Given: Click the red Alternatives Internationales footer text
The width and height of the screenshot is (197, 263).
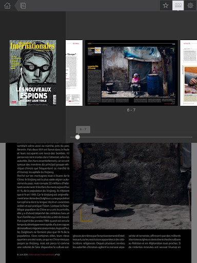Looking at the screenshot, I should coord(42,255).
